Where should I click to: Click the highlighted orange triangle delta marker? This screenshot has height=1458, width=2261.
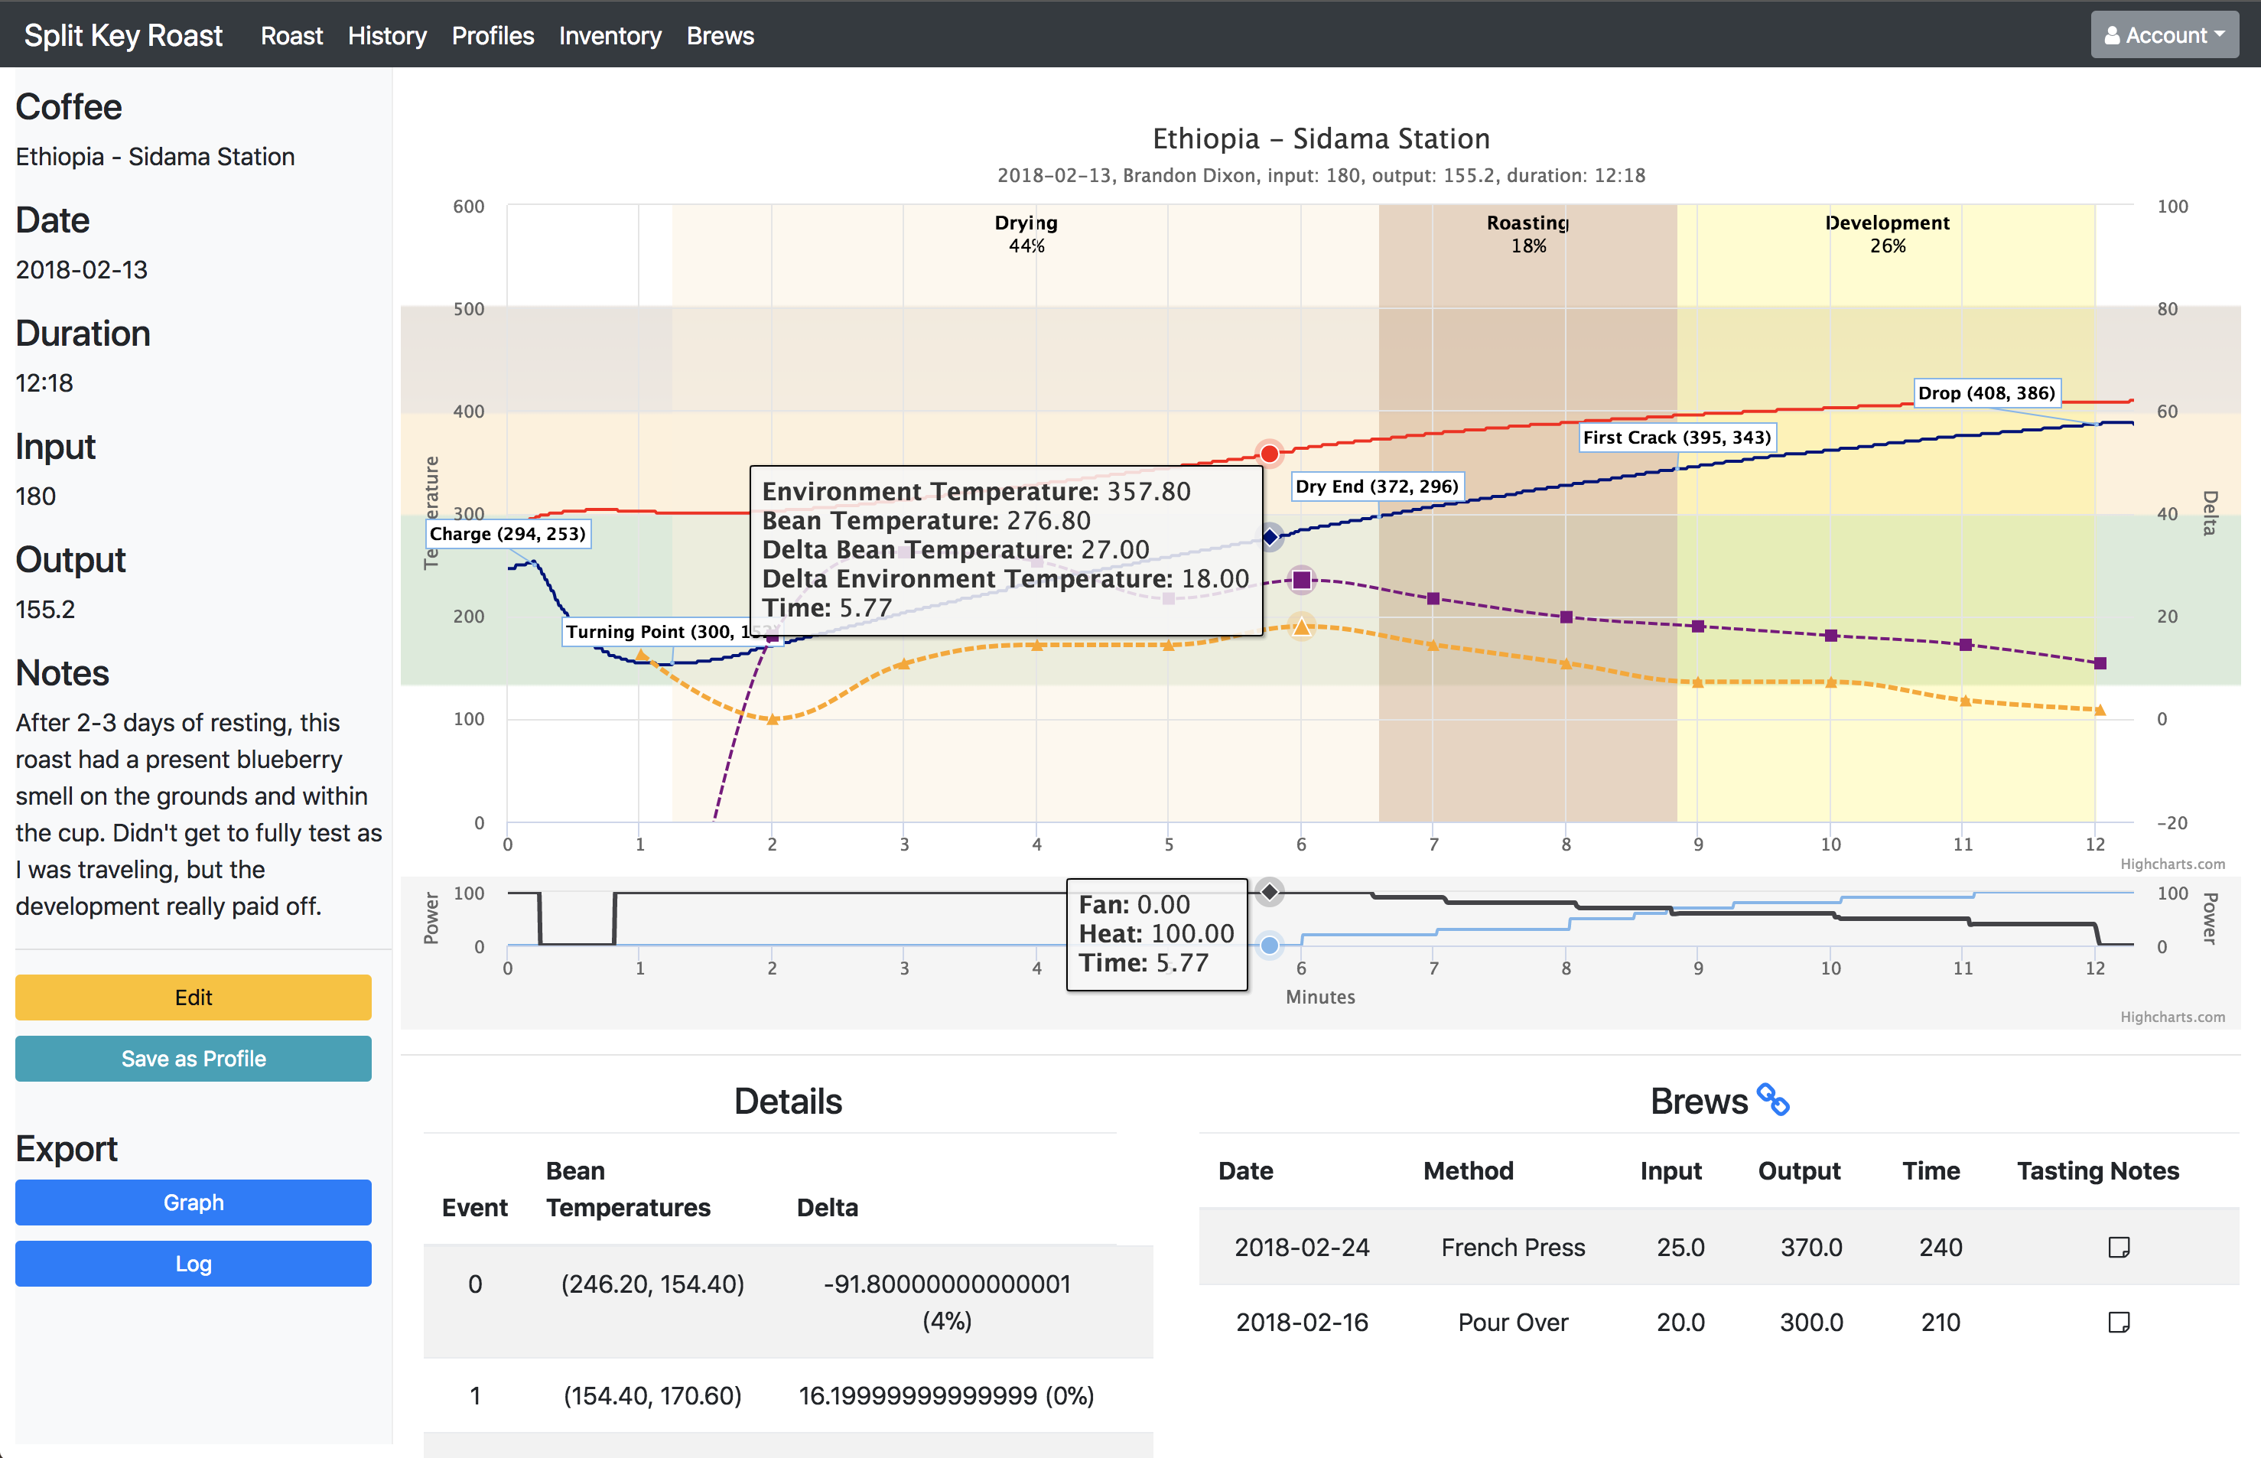[1301, 626]
